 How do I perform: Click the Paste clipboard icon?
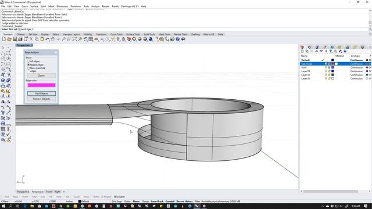click(42, 39)
